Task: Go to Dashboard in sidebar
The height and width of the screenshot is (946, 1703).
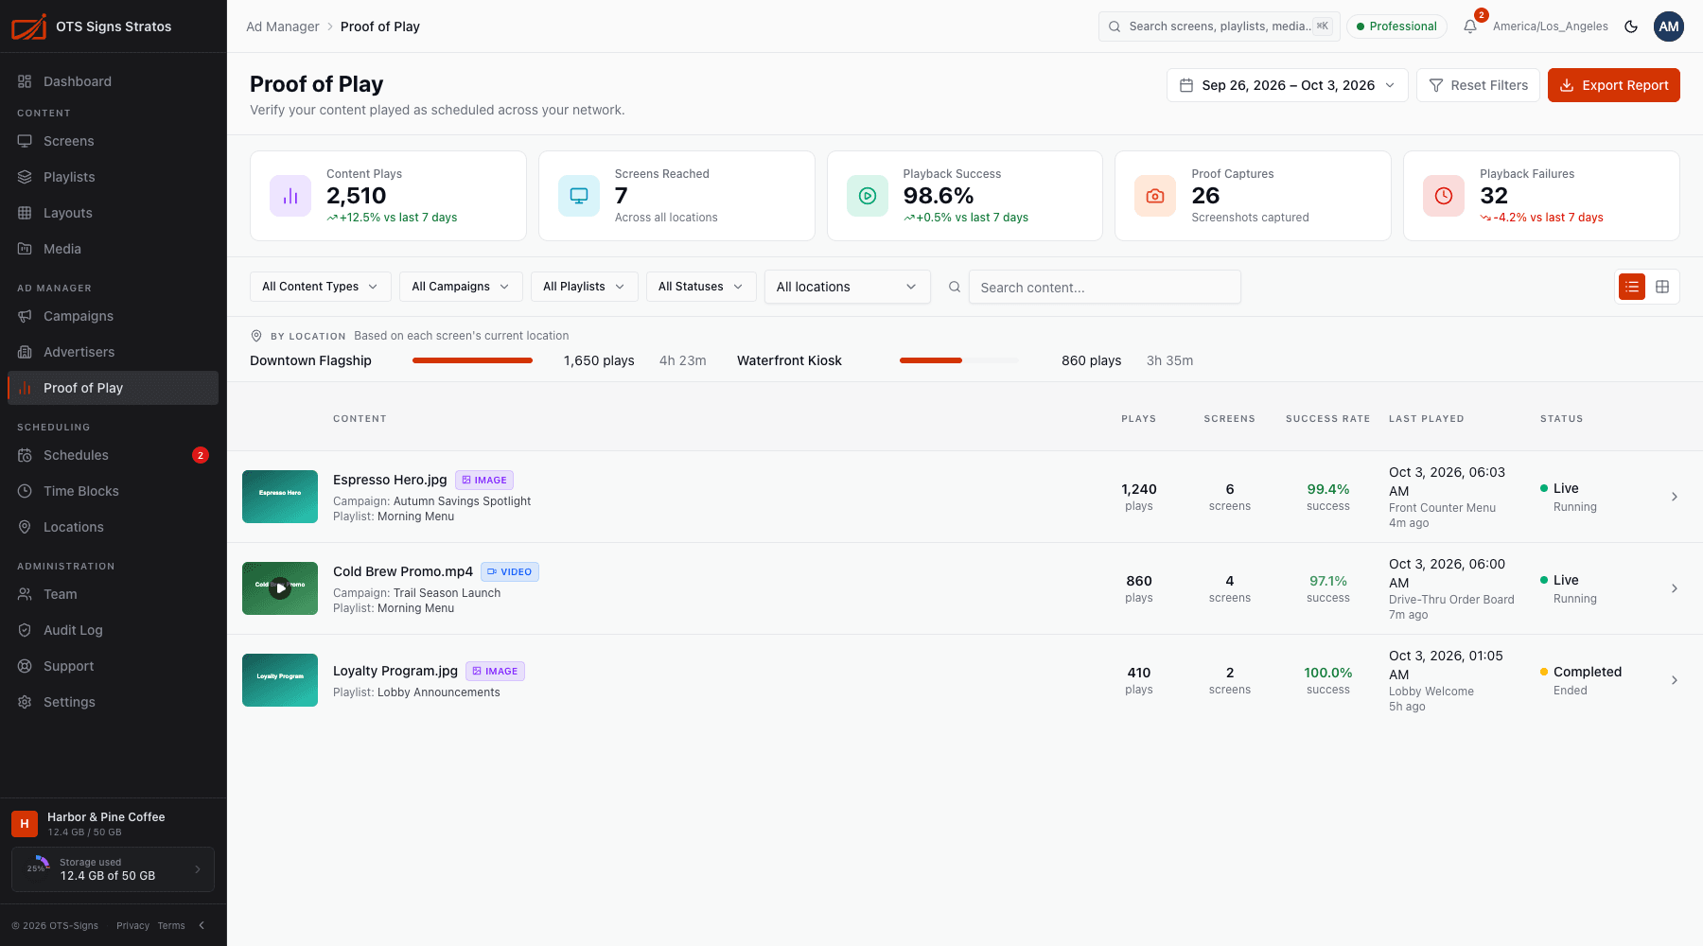Action: tap(114, 81)
